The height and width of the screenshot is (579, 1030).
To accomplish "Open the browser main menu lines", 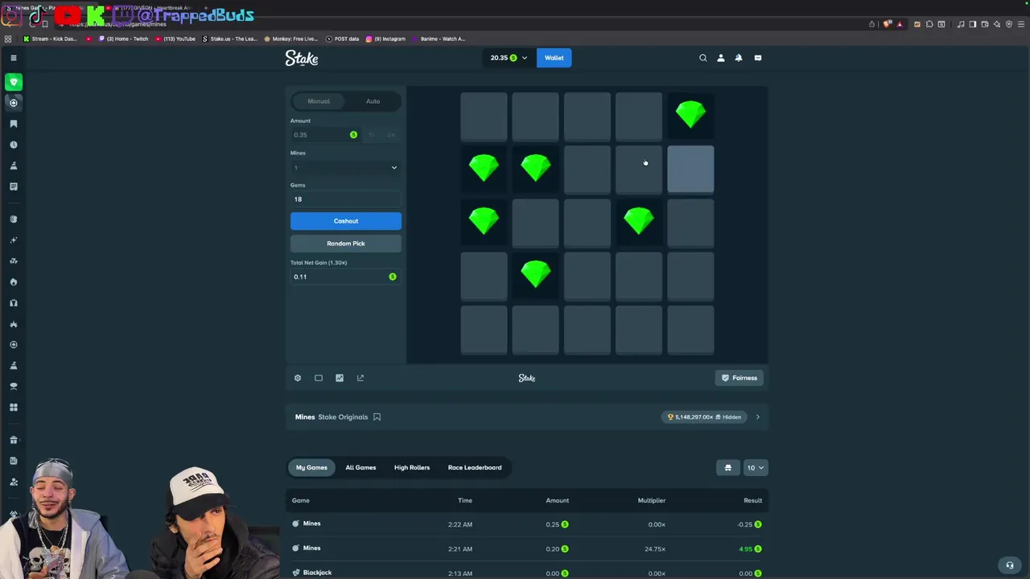I will [1020, 24].
